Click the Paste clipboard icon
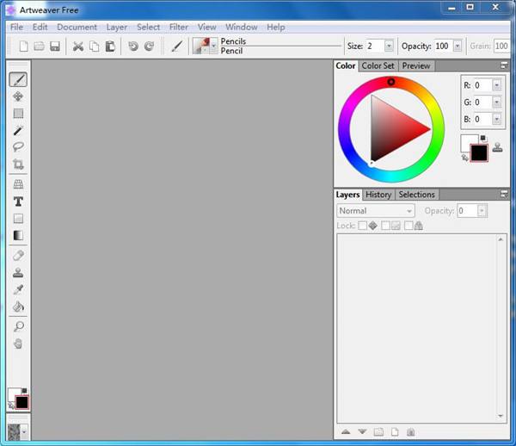The image size is (516, 446). (x=110, y=46)
